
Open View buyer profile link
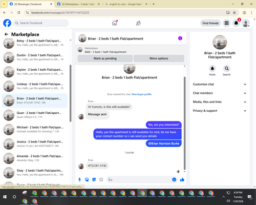point(141,94)
